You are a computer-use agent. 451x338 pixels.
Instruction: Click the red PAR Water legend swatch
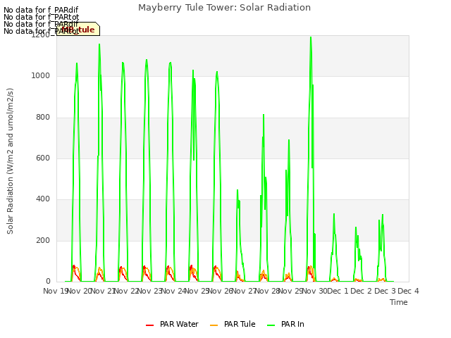(x=149, y=325)
